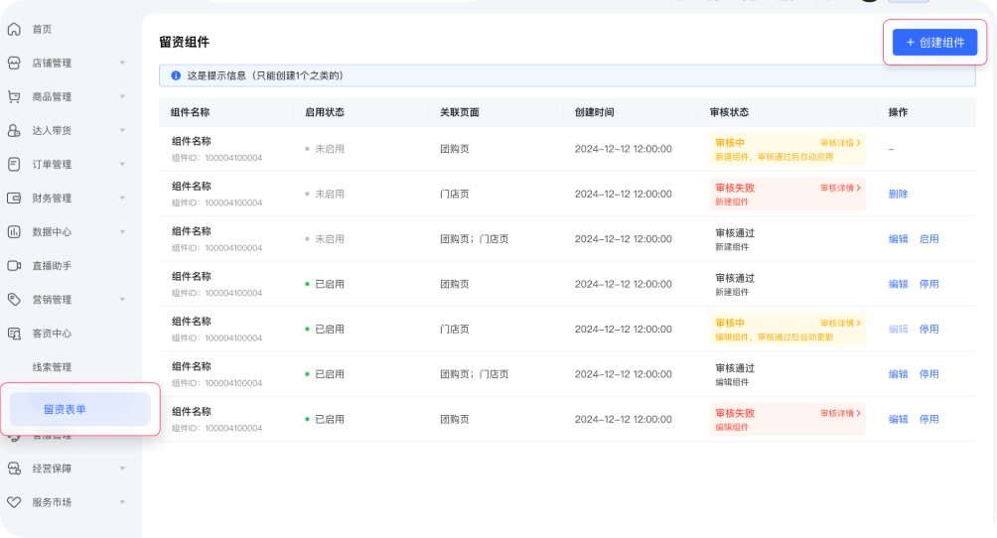This screenshot has height=538, width=997.
Task: Click 编辑 for the unenabled 团购页；门店页 row
Action: click(x=898, y=239)
